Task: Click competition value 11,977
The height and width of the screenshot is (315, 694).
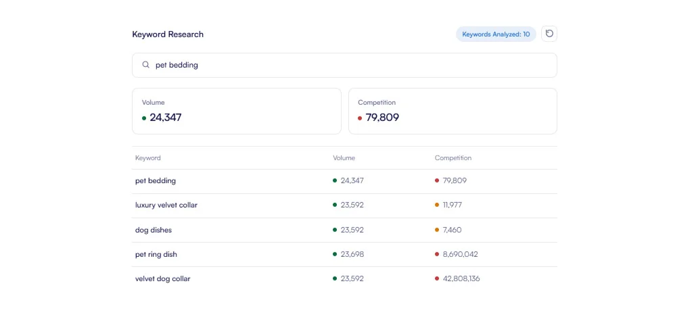Action: [x=453, y=205]
